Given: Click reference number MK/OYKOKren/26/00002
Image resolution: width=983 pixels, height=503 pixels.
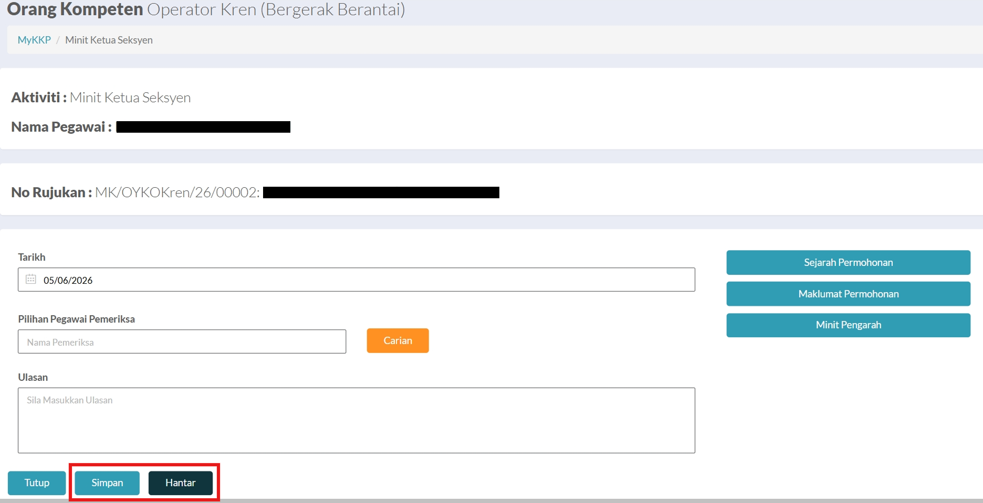Looking at the screenshot, I should tap(177, 192).
